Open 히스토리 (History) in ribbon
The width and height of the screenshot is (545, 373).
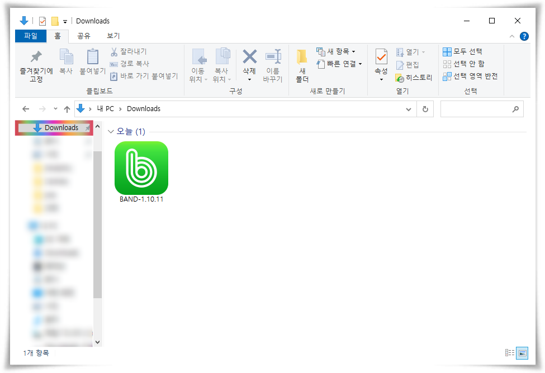414,78
